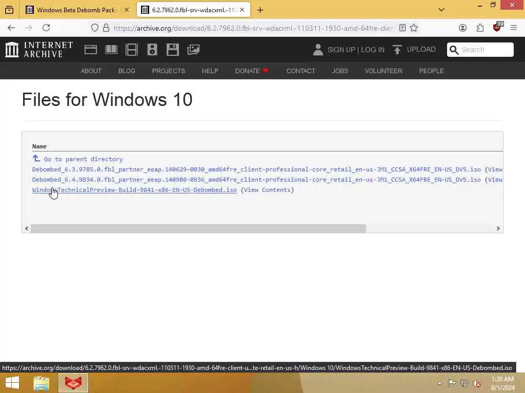525x393 pixels.
Task: Switch to Windows Beta Debomb Pack tab
Action: pos(78,10)
